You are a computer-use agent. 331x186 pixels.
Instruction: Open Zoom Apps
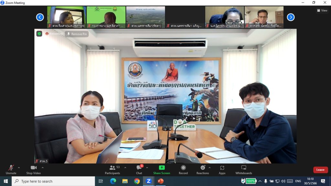click(222, 170)
